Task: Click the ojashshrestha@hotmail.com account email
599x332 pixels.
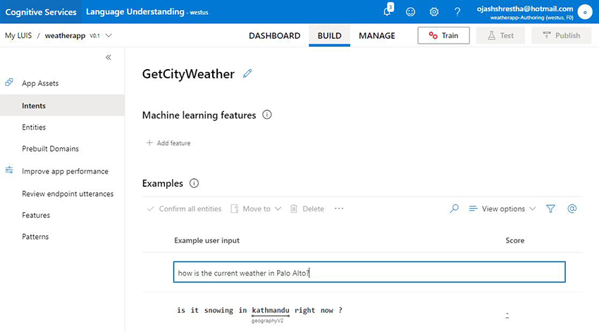Action: (525, 8)
